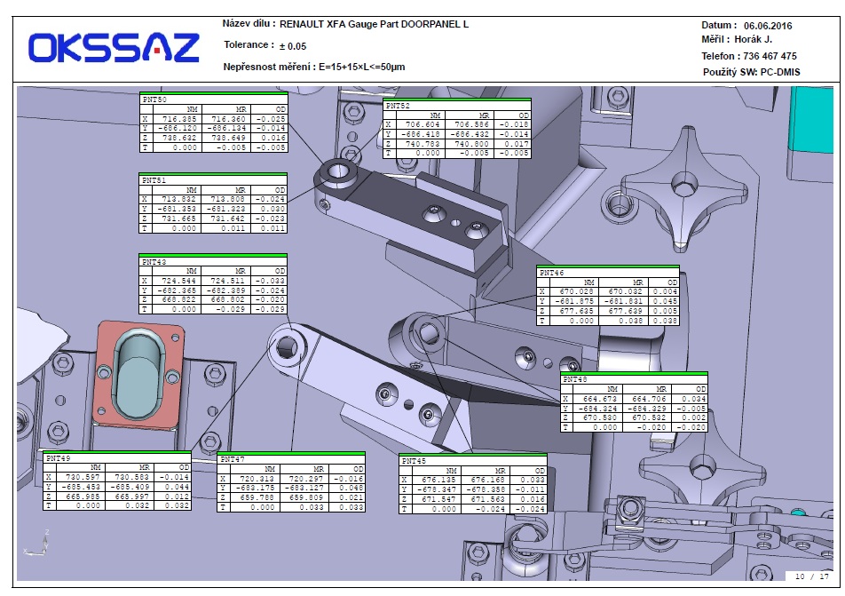Select nominal X value "716.385" in PNT50
This screenshot has height=596, width=845.
179,119
